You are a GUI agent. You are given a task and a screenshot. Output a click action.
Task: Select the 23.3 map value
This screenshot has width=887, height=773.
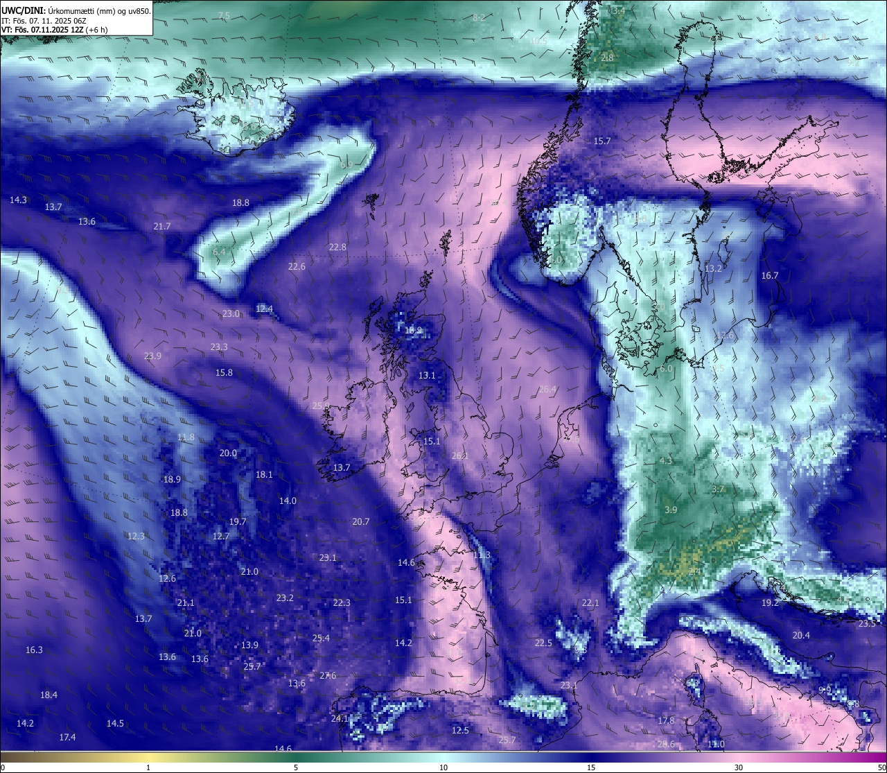pos(219,347)
